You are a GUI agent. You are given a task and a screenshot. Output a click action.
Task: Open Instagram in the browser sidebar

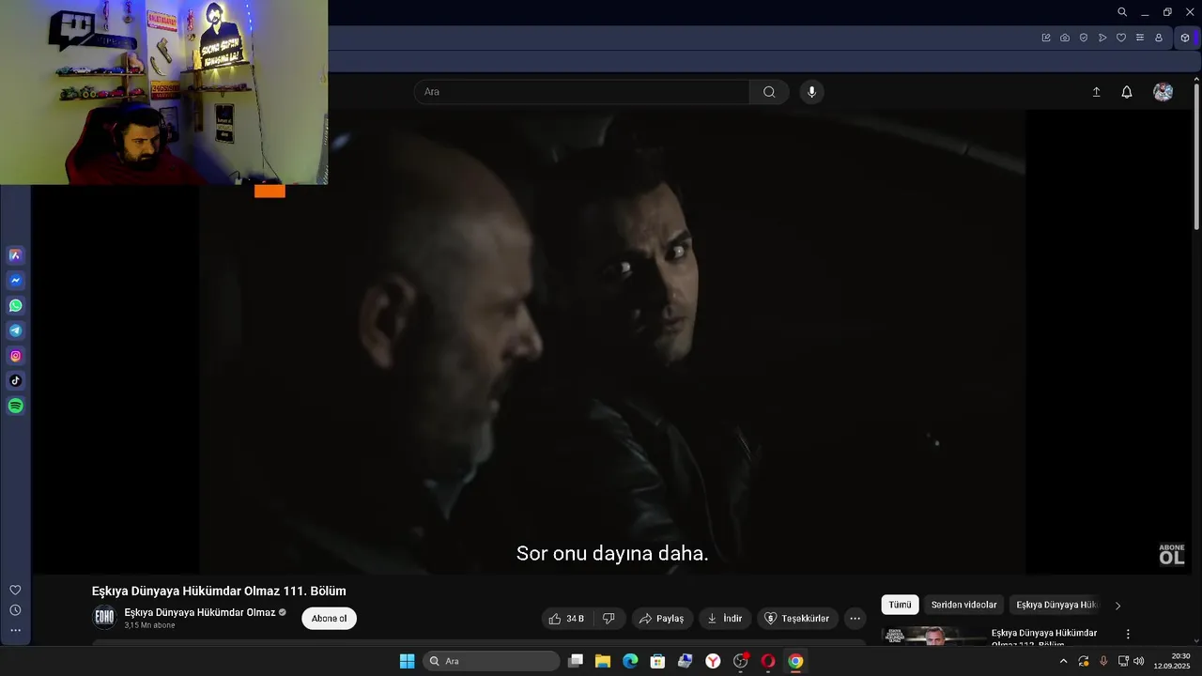pyautogui.click(x=16, y=356)
